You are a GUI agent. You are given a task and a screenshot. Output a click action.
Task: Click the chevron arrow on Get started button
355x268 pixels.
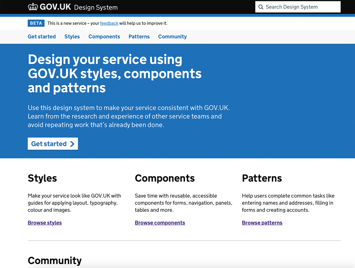[x=72, y=144]
